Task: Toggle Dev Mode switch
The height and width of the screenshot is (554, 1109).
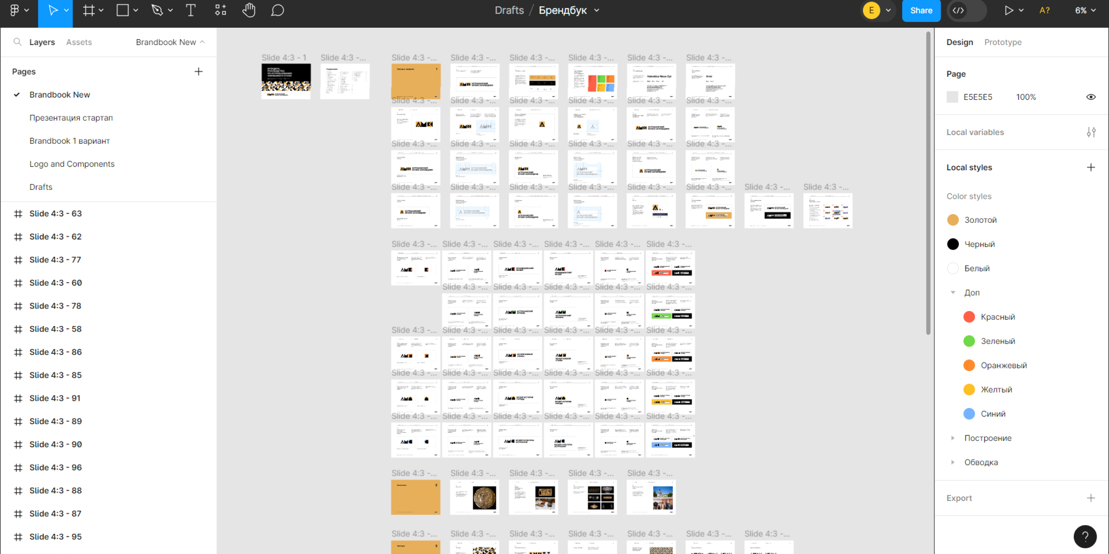Action: (x=966, y=10)
